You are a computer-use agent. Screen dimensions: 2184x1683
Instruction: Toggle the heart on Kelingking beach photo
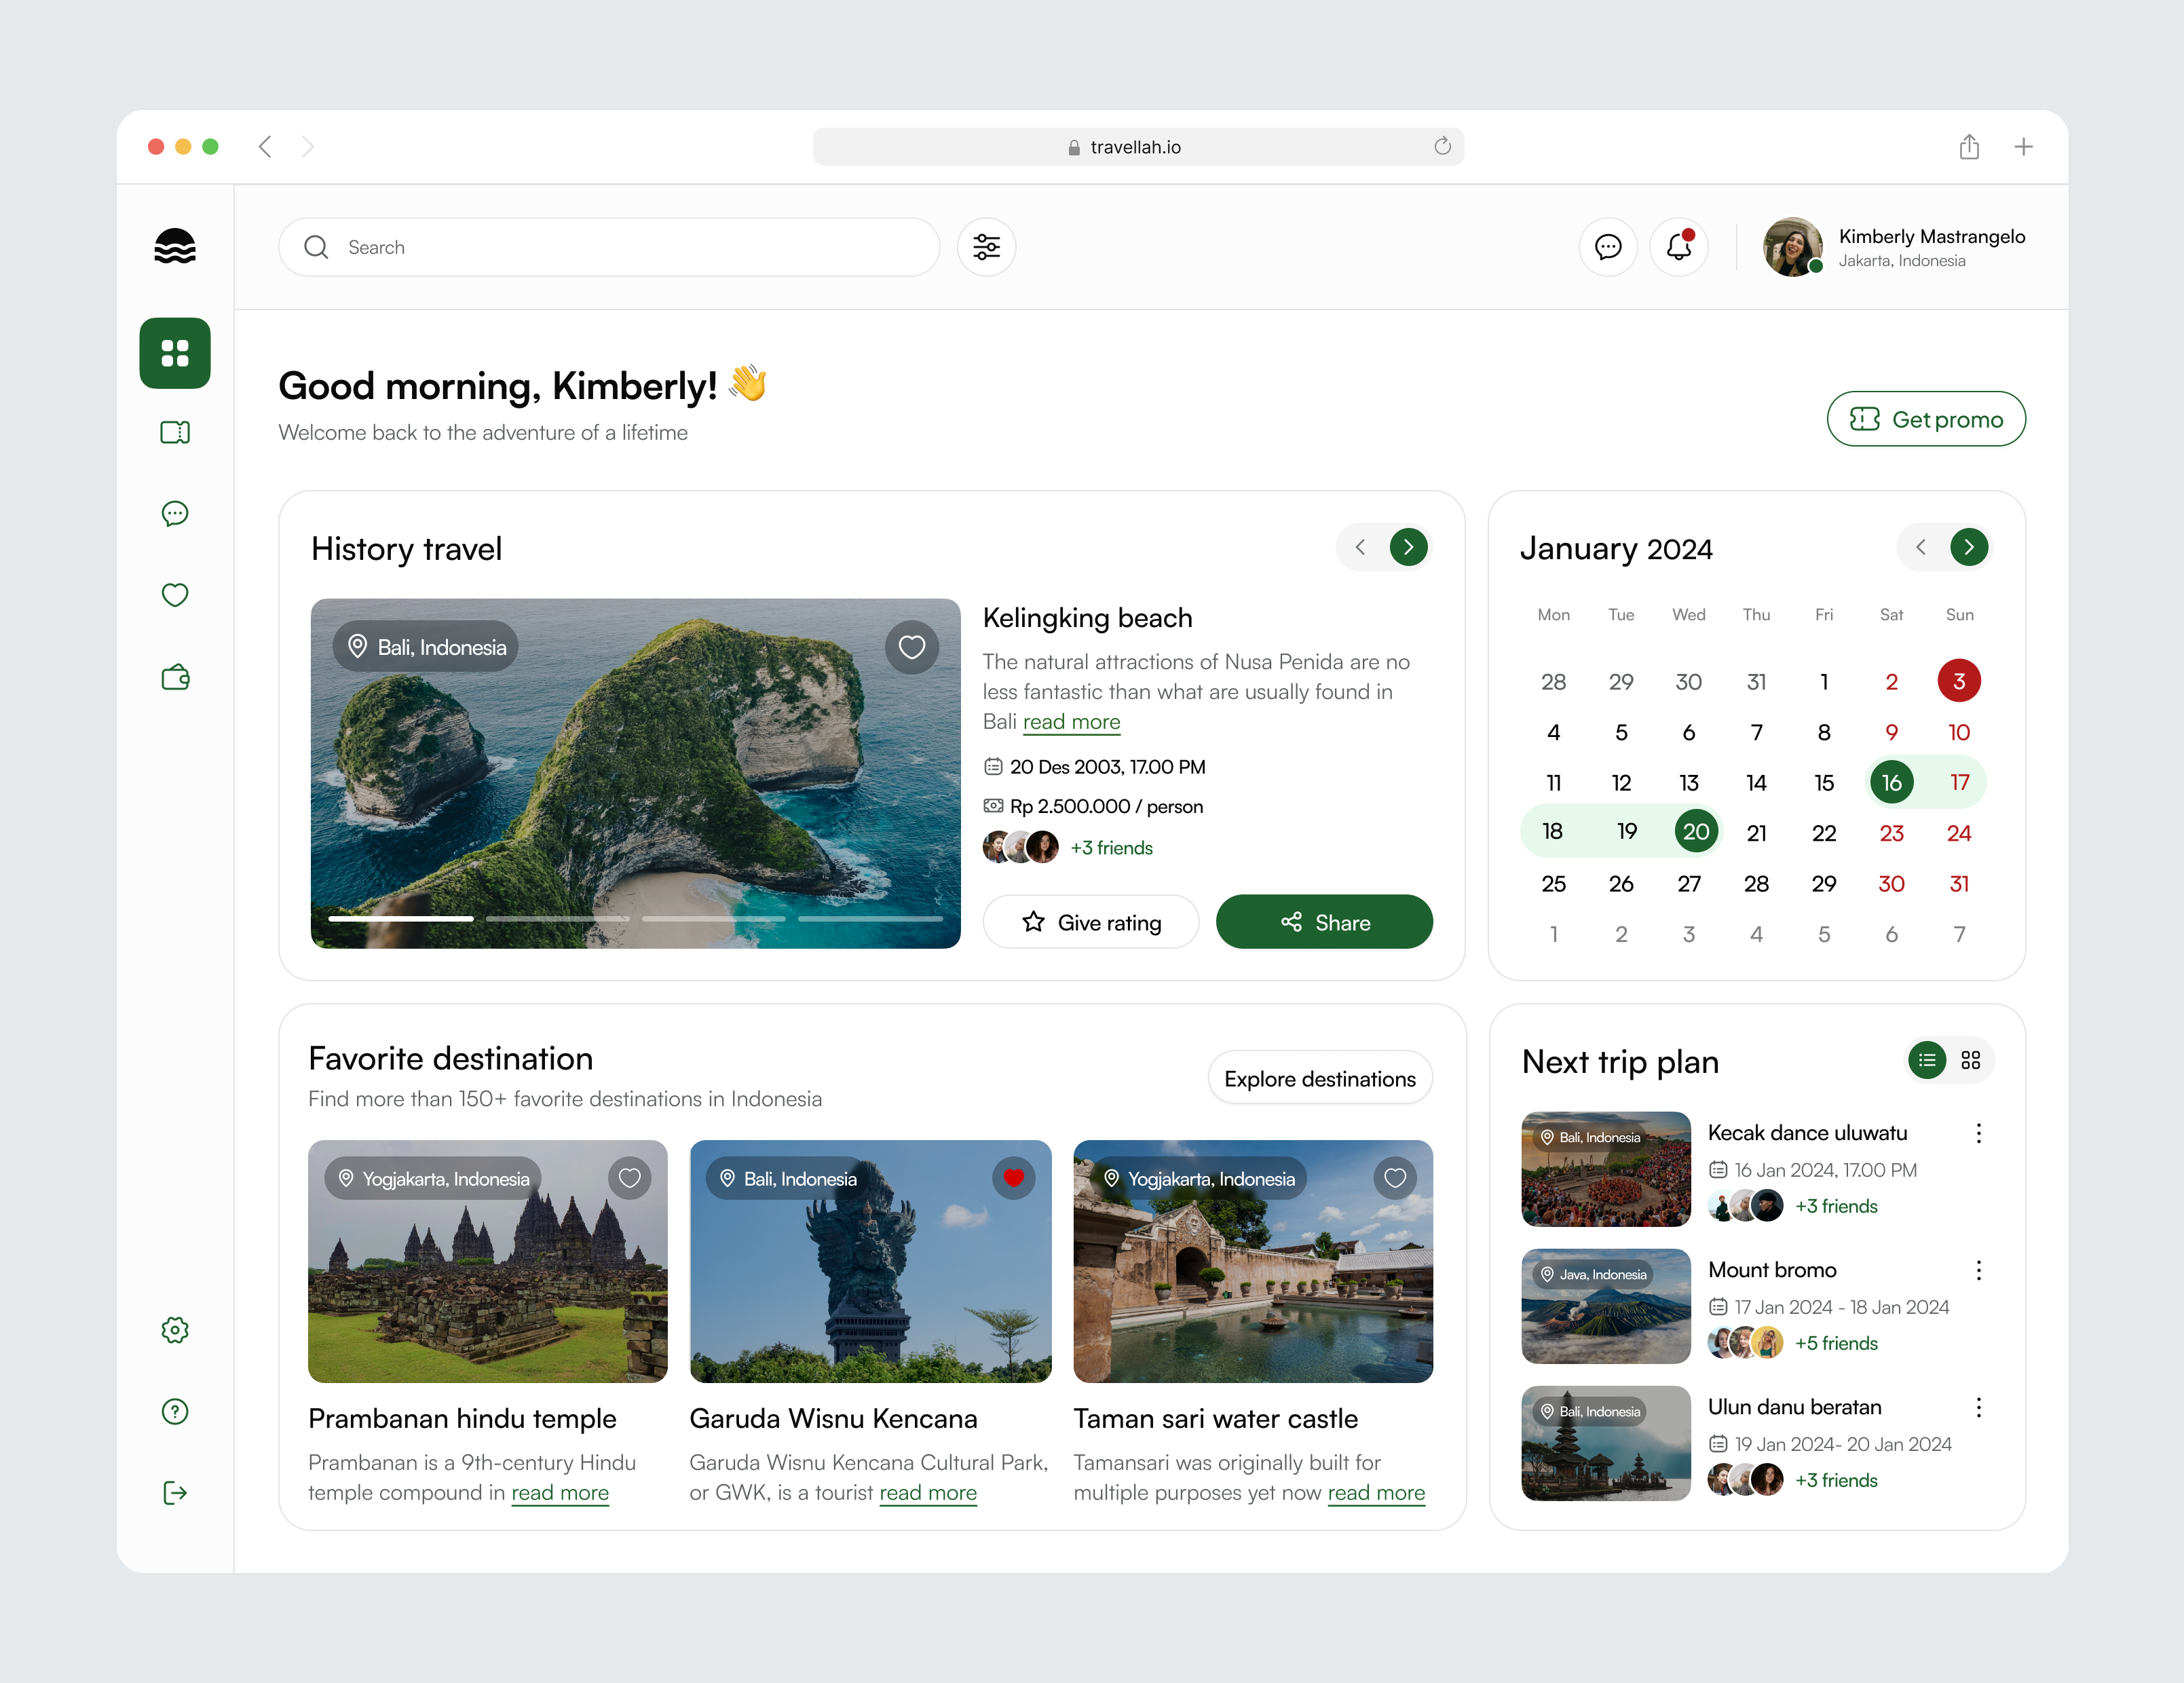[x=911, y=647]
